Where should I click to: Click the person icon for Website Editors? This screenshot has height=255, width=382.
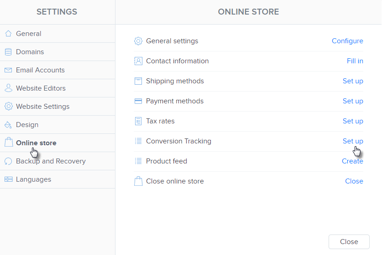click(8, 88)
